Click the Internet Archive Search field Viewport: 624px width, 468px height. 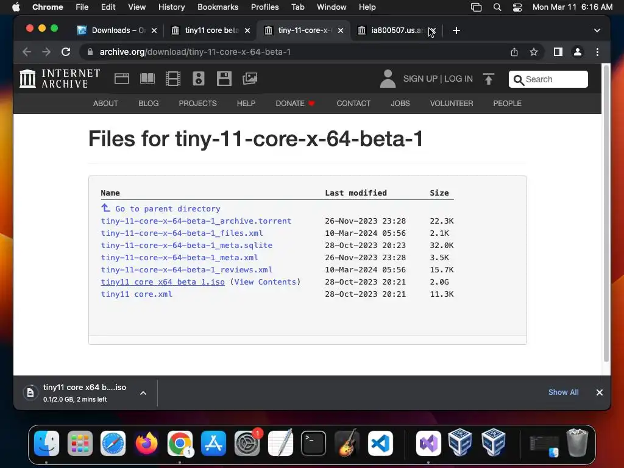[548, 79]
